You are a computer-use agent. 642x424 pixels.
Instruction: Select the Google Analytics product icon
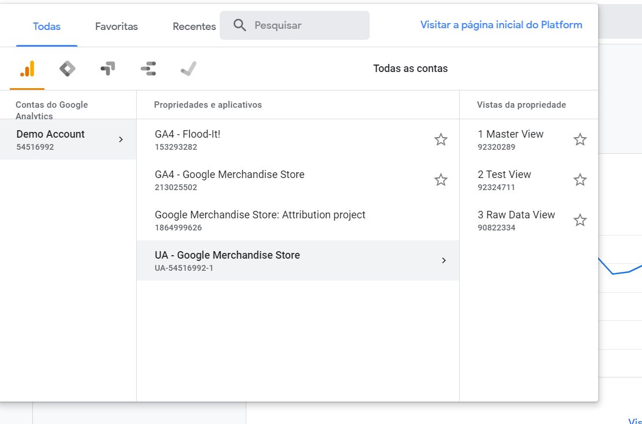[28, 69]
